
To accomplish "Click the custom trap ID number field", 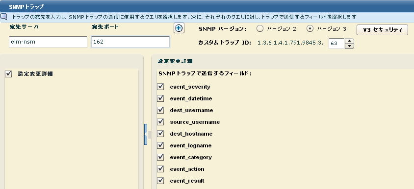I will pos(336,44).
